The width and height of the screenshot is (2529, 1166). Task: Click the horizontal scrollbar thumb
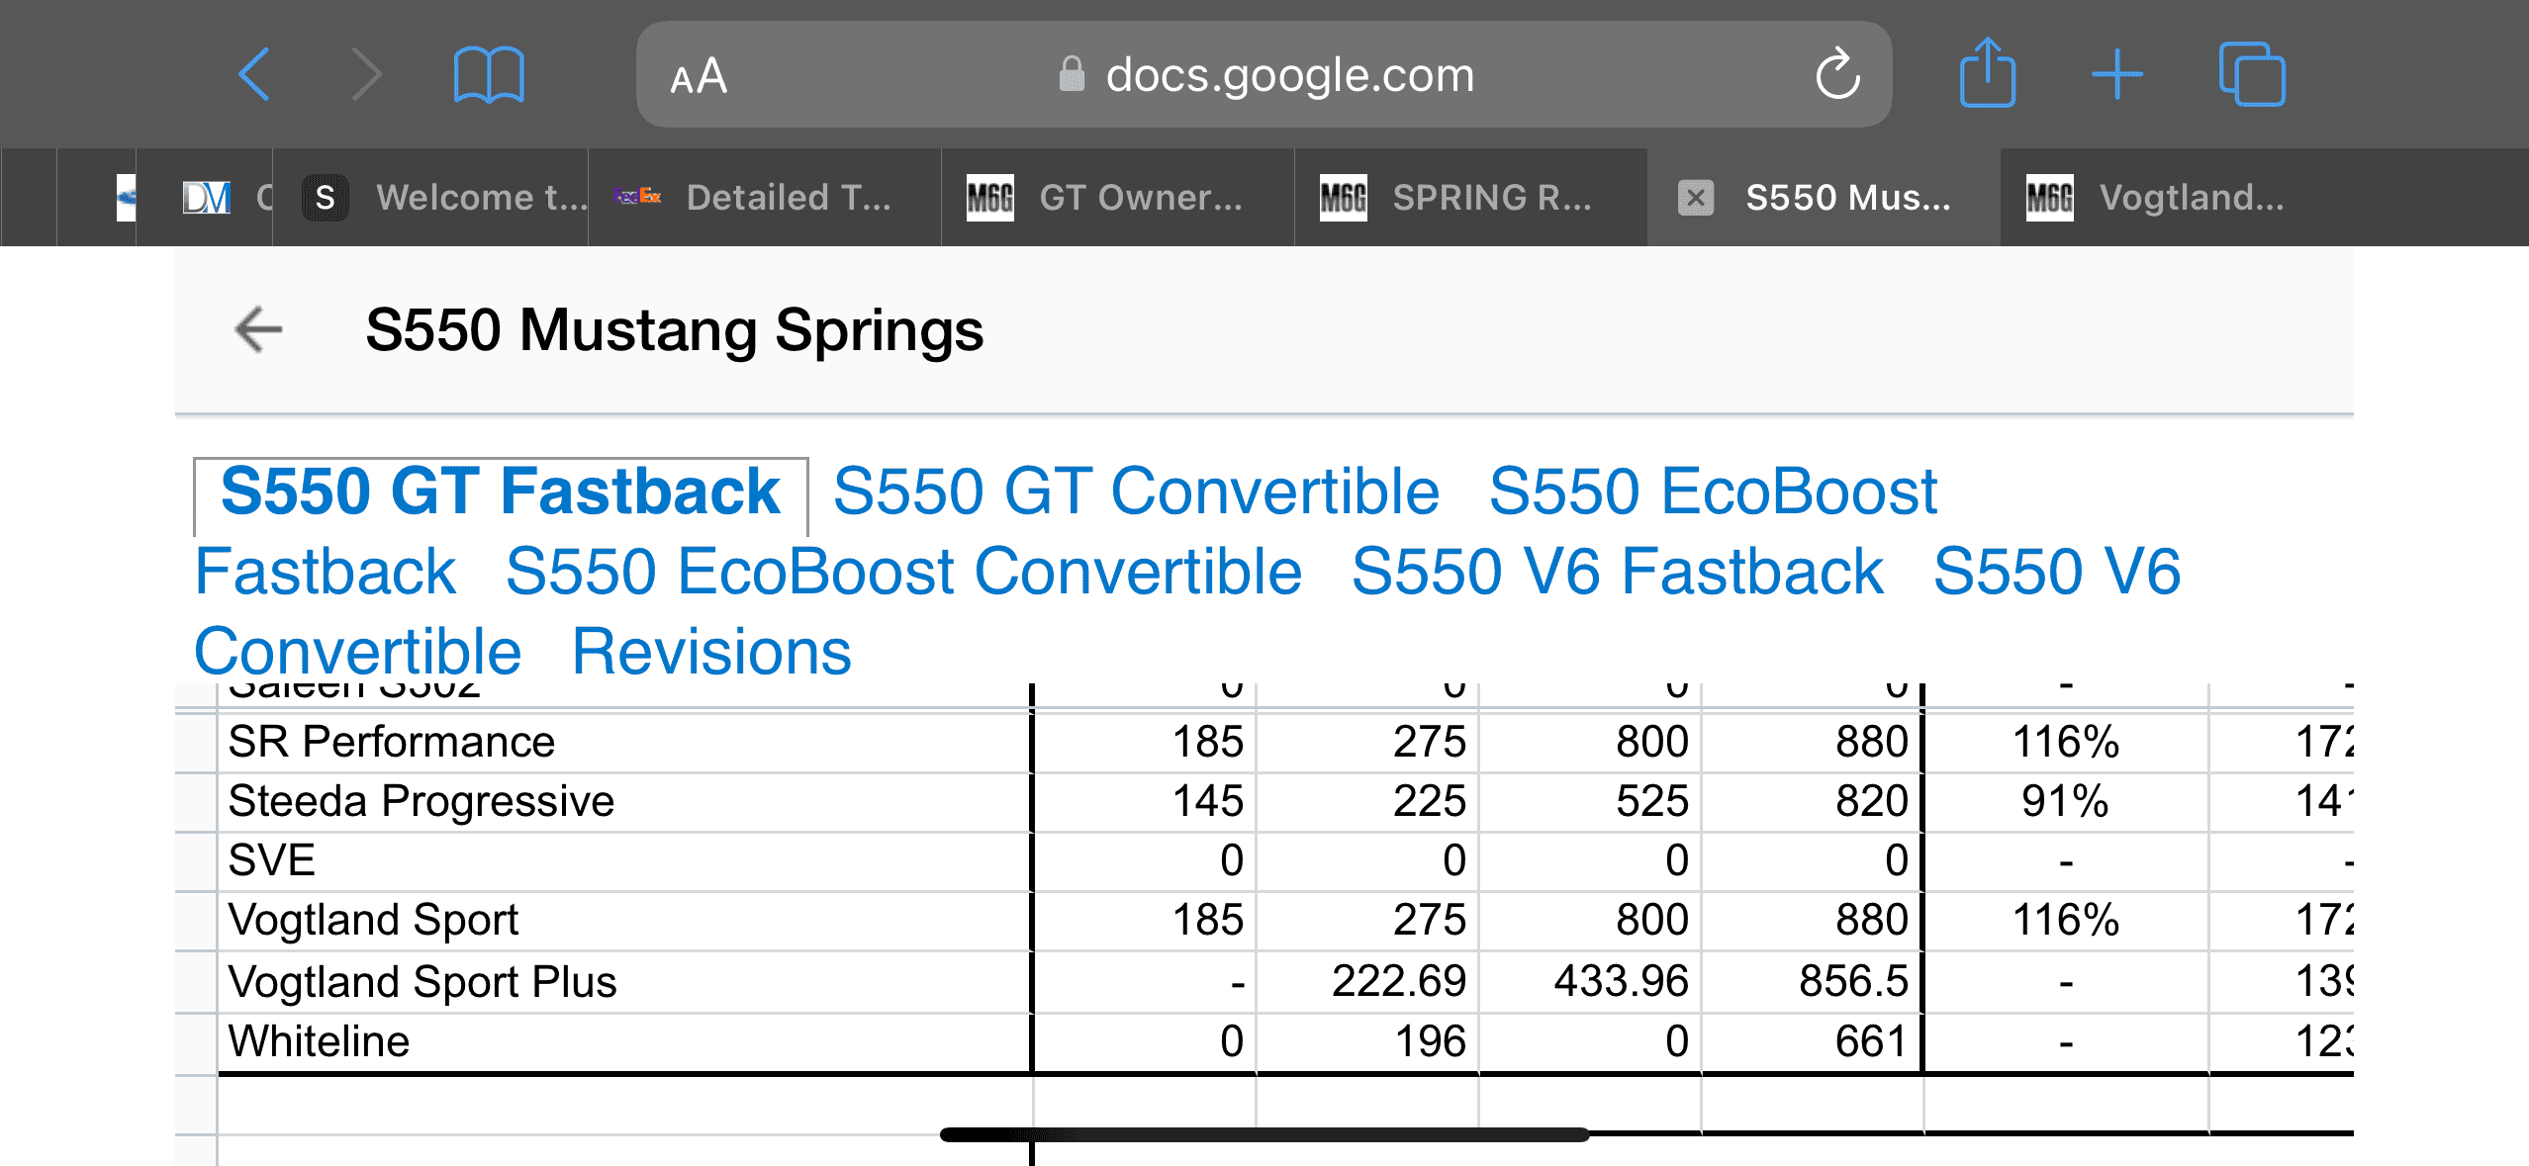[x=1264, y=1134]
